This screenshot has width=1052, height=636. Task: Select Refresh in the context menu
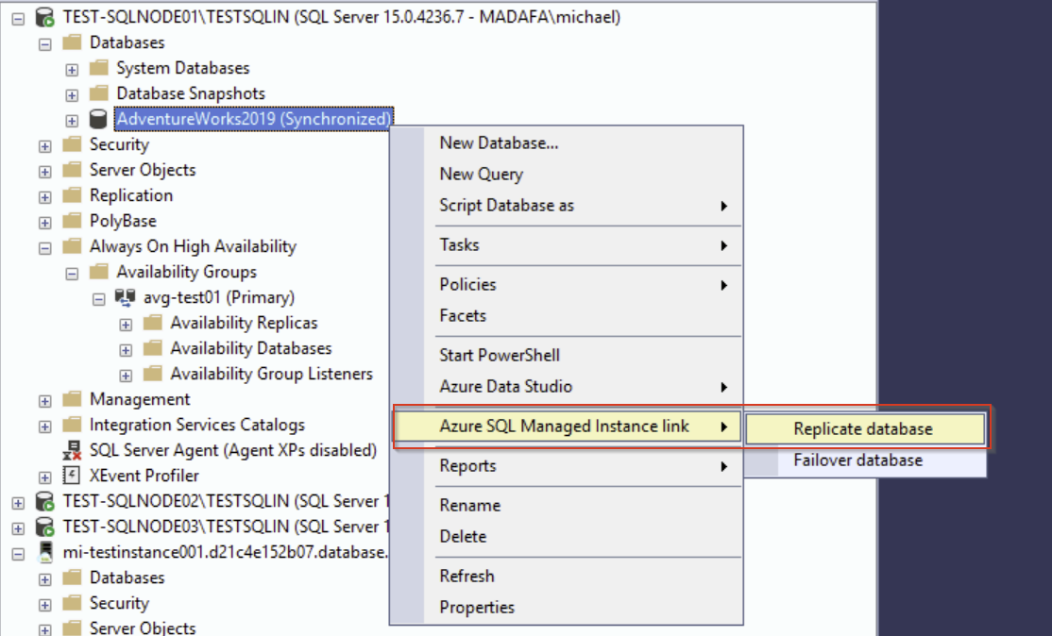click(567, 577)
